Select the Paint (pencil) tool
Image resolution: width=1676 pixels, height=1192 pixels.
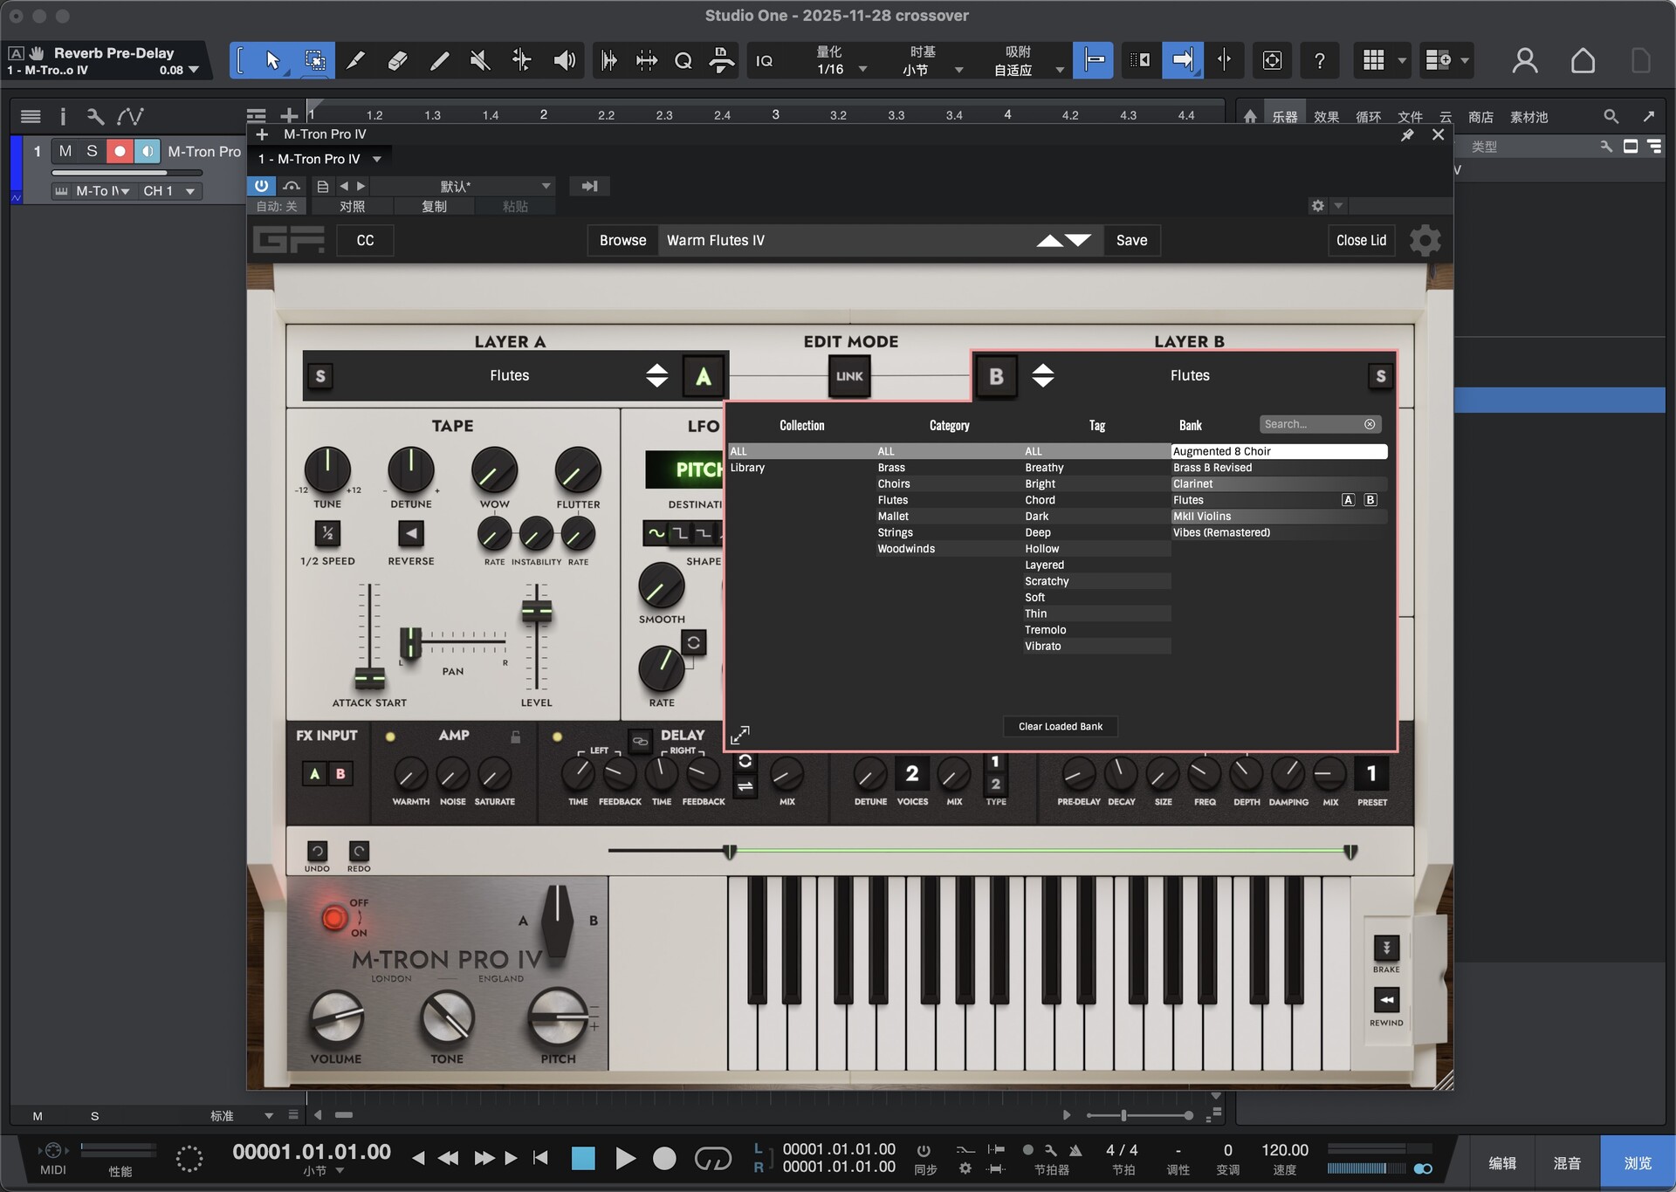pos(440,60)
